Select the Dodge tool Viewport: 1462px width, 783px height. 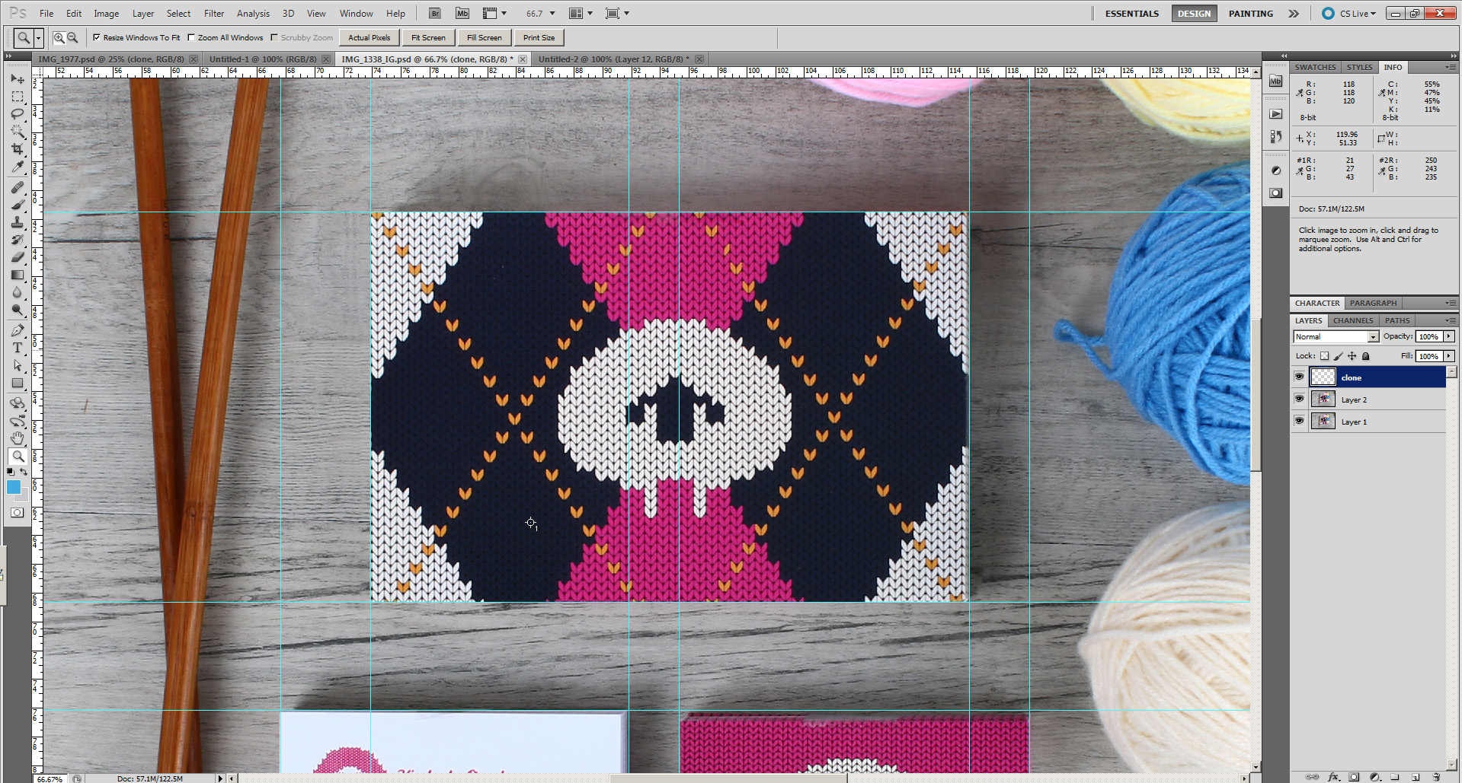(x=18, y=310)
